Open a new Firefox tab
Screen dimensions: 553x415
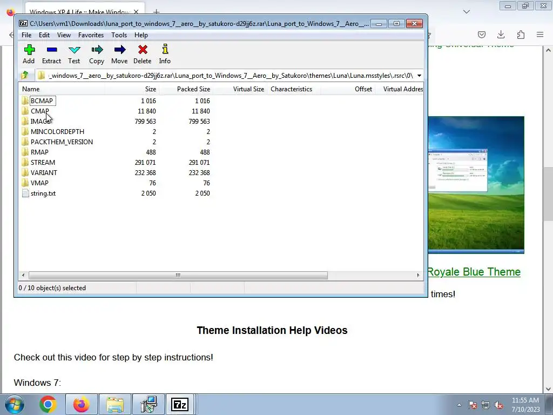(156, 12)
